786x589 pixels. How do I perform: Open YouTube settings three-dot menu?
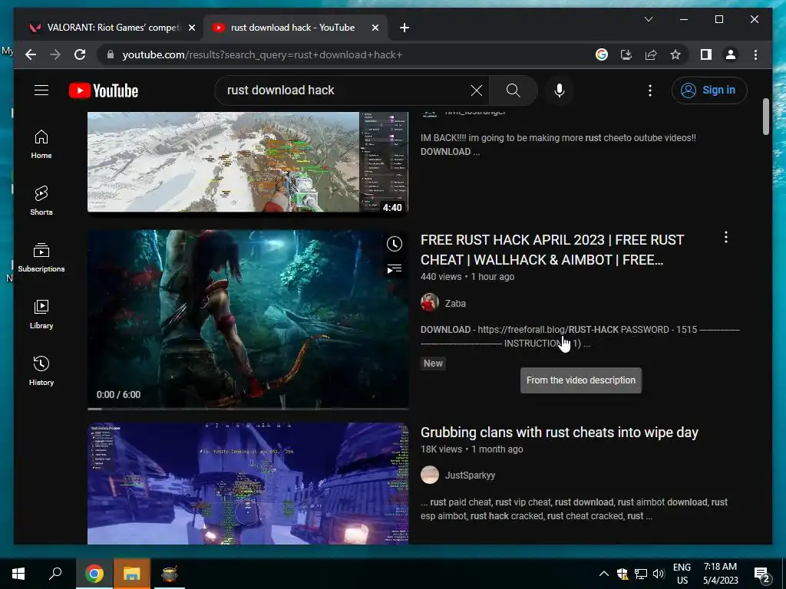click(x=650, y=90)
